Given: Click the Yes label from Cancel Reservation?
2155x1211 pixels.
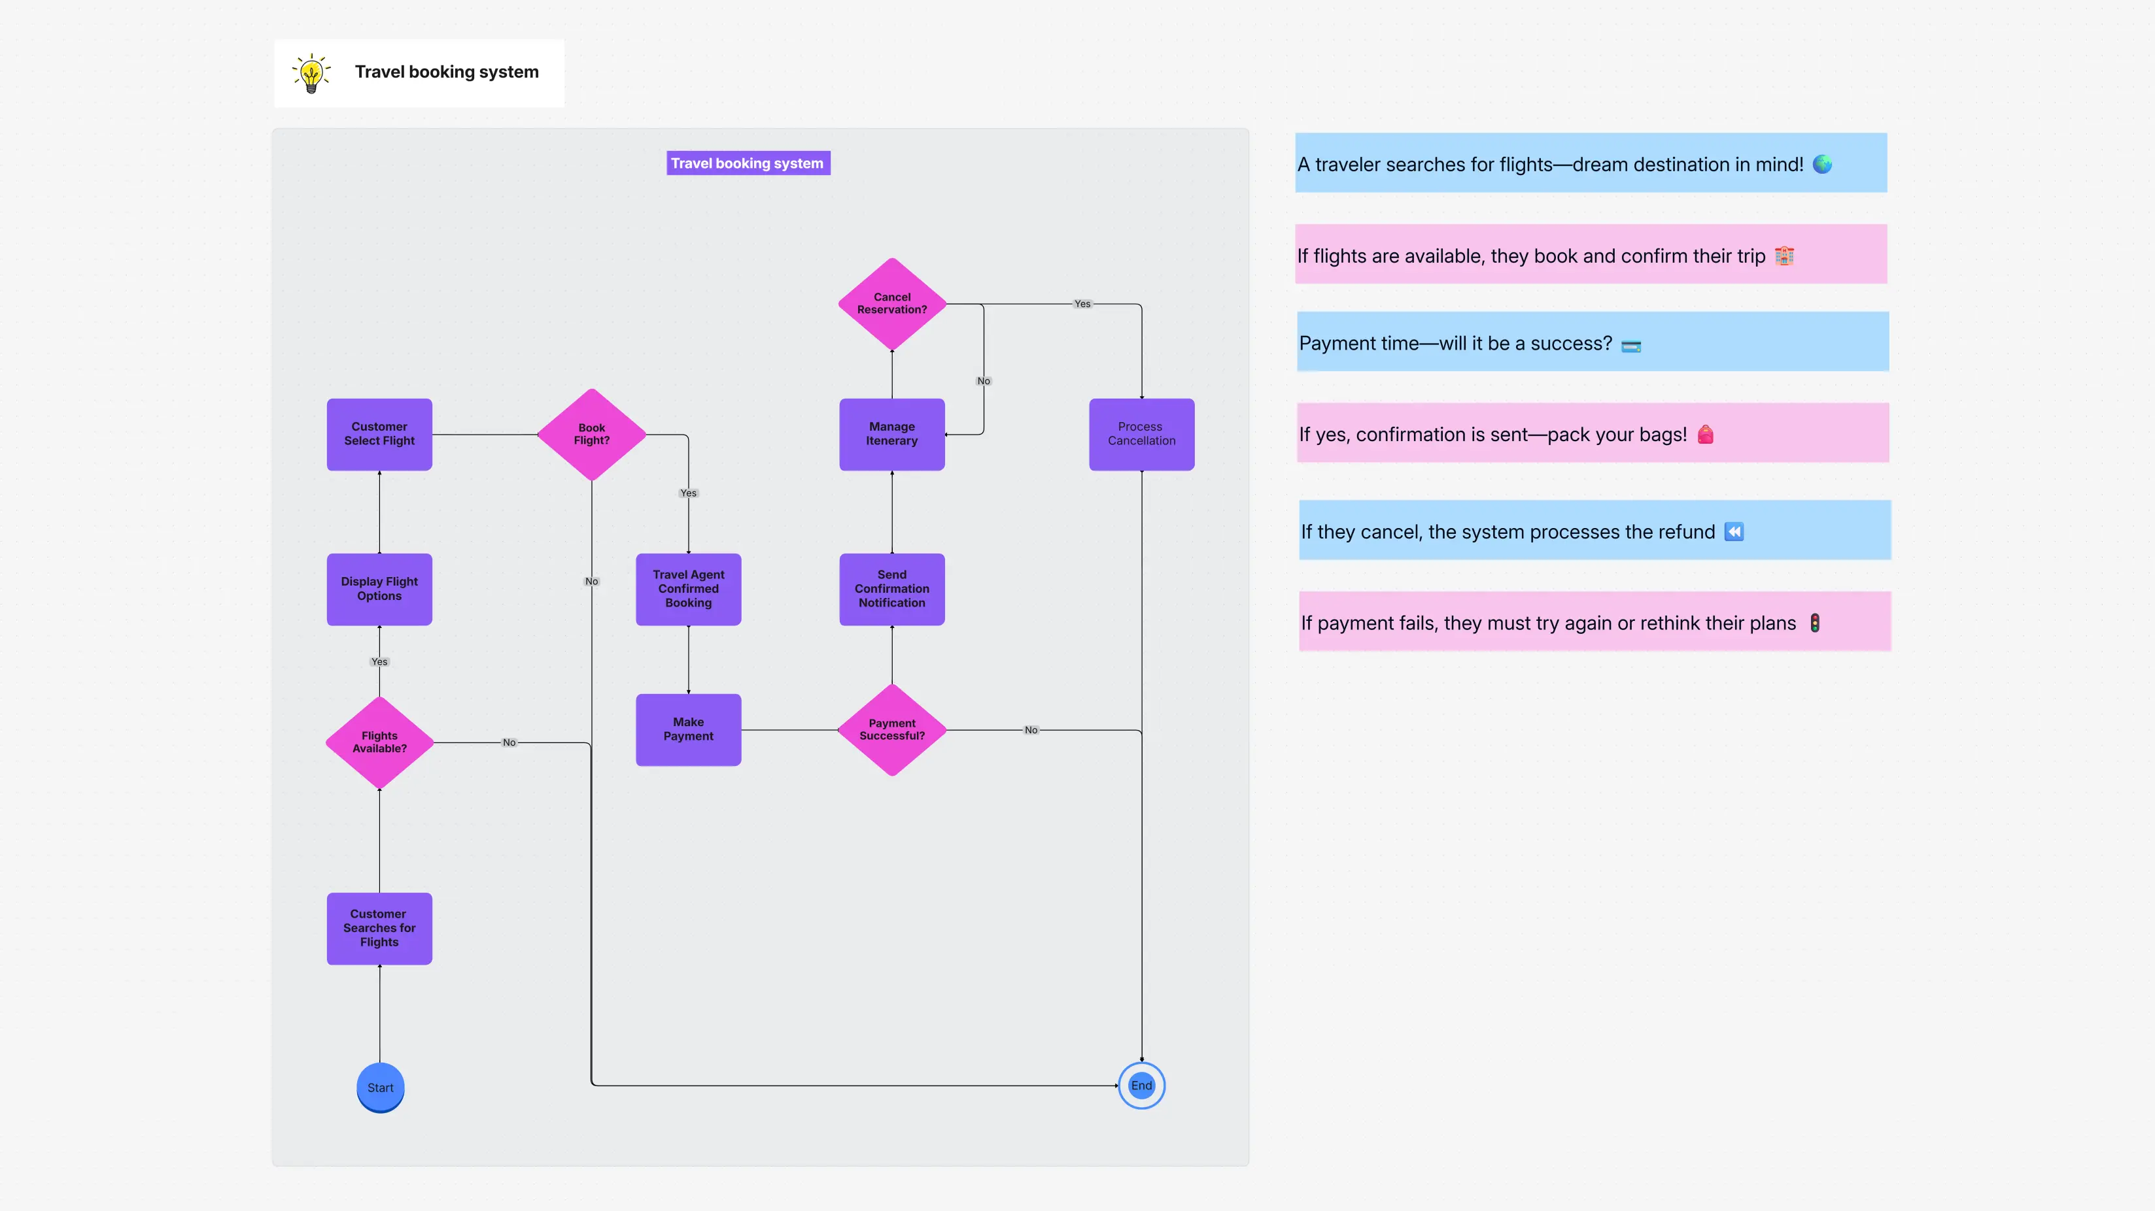Looking at the screenshot, I should [1082, 304].
